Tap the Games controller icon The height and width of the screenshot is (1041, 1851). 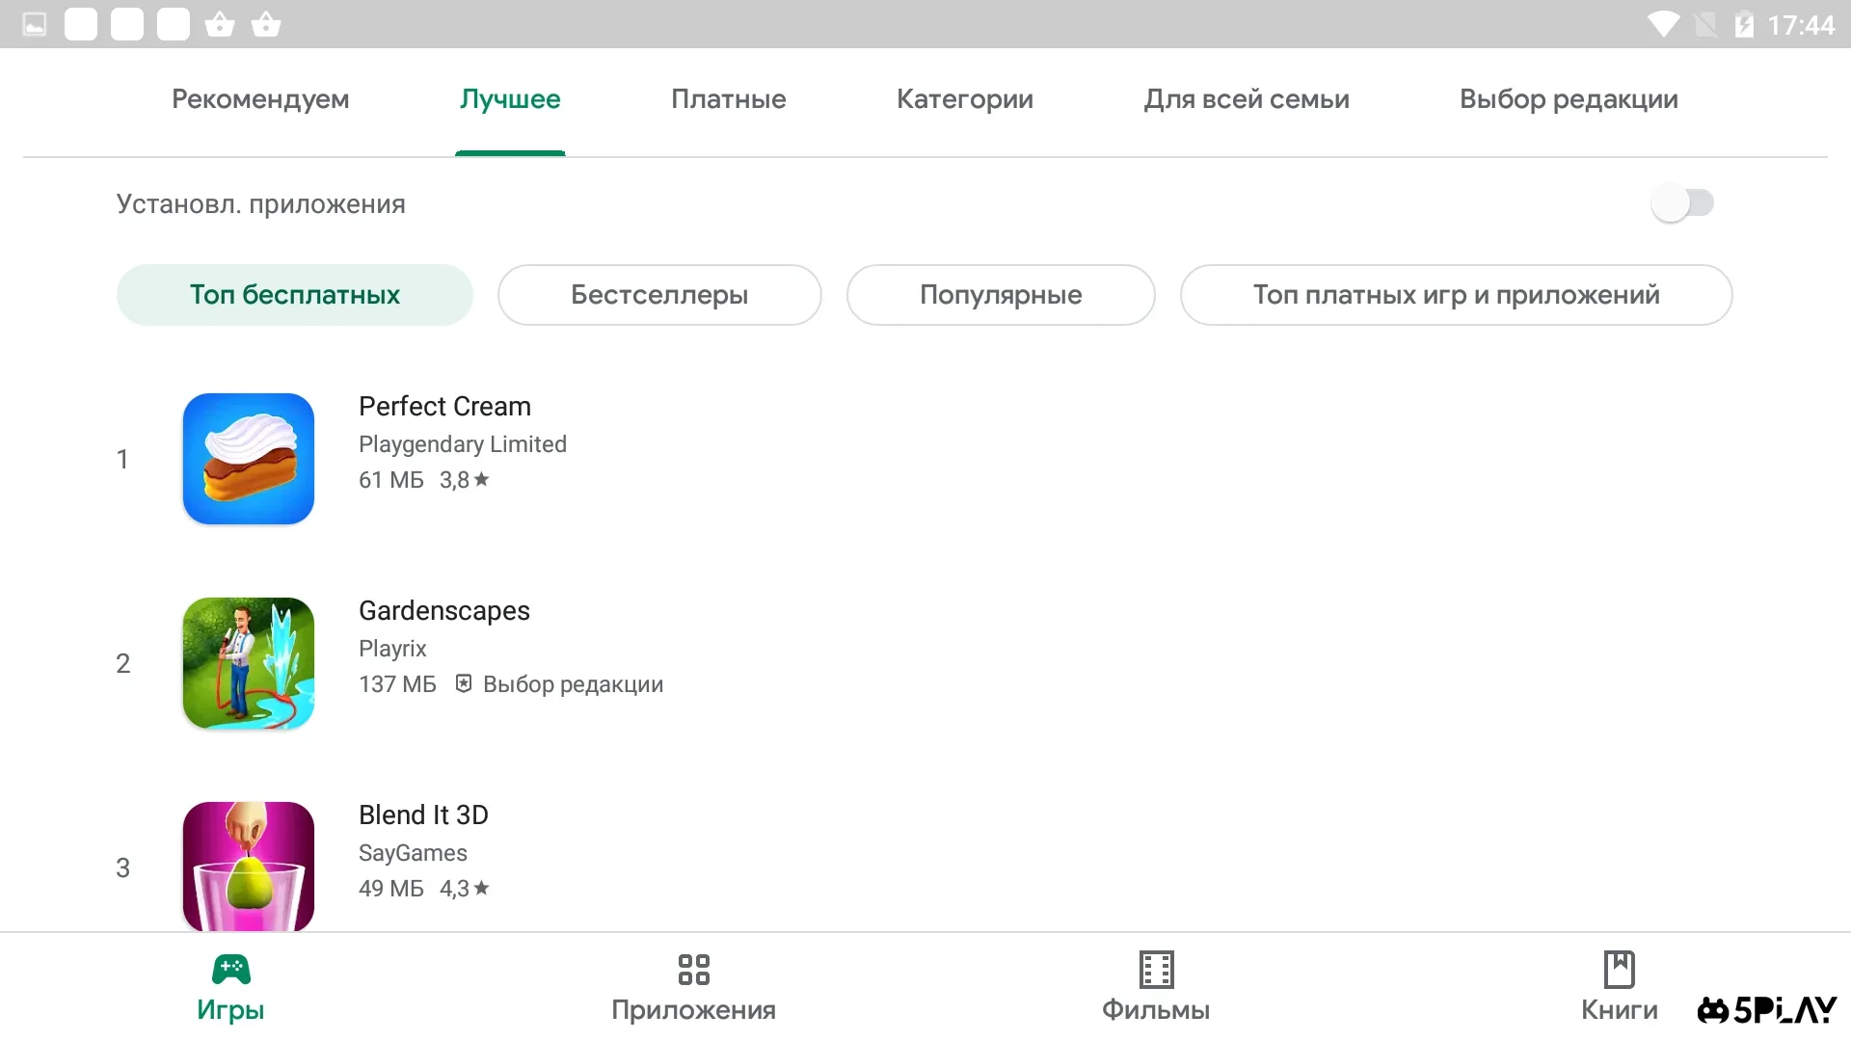click(x=230, y=969)
